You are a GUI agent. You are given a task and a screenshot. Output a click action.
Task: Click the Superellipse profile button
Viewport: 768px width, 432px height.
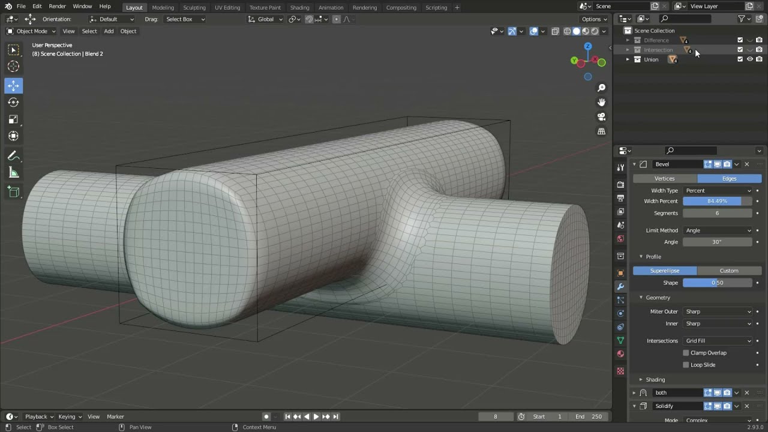(665, 271)
